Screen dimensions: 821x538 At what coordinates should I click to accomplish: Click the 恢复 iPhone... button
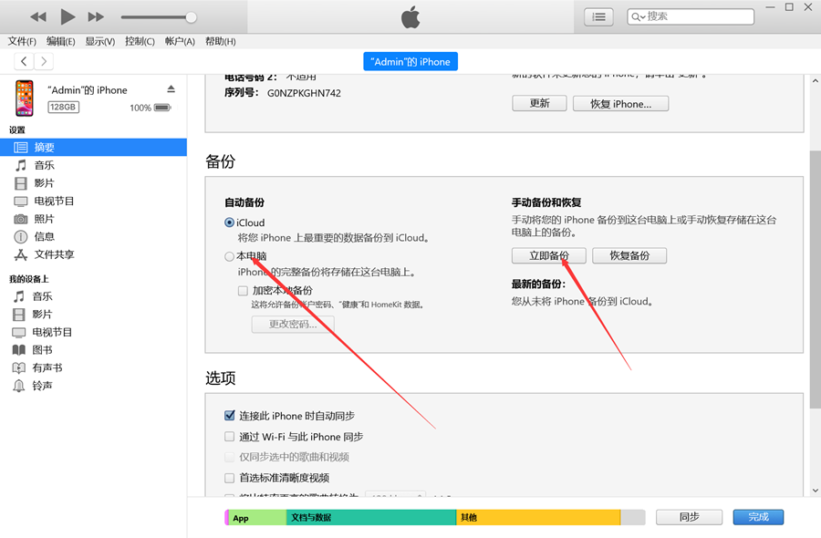pos(620,103)
